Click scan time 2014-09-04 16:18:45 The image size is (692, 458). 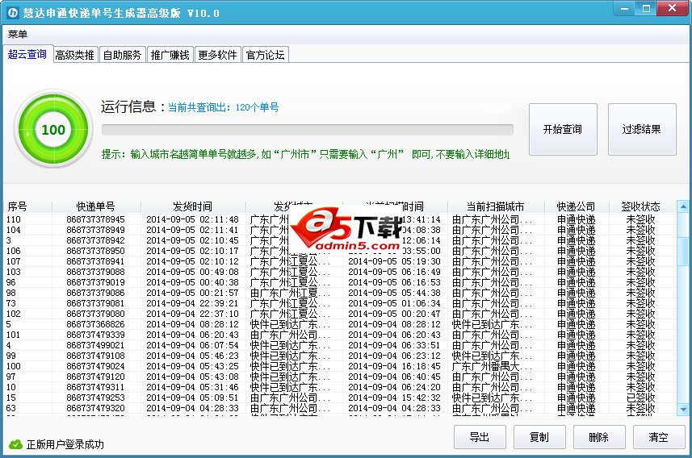tap(395, 366)
